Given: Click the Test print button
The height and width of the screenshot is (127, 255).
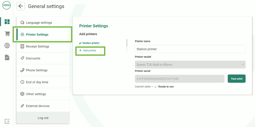Looking at the screenshot, I should [x=236, y=79].
